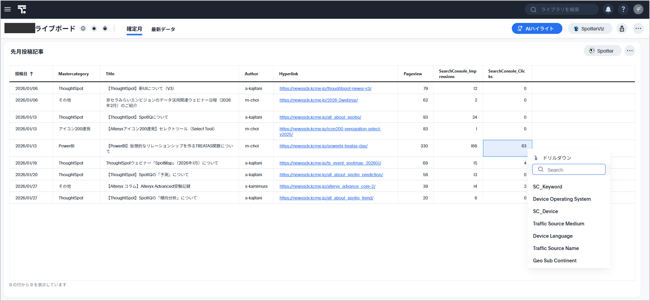Viewport: 650px width, 301px height.
Task: Open the powerbi-treatas-dax link
Action: click(323, 146)
